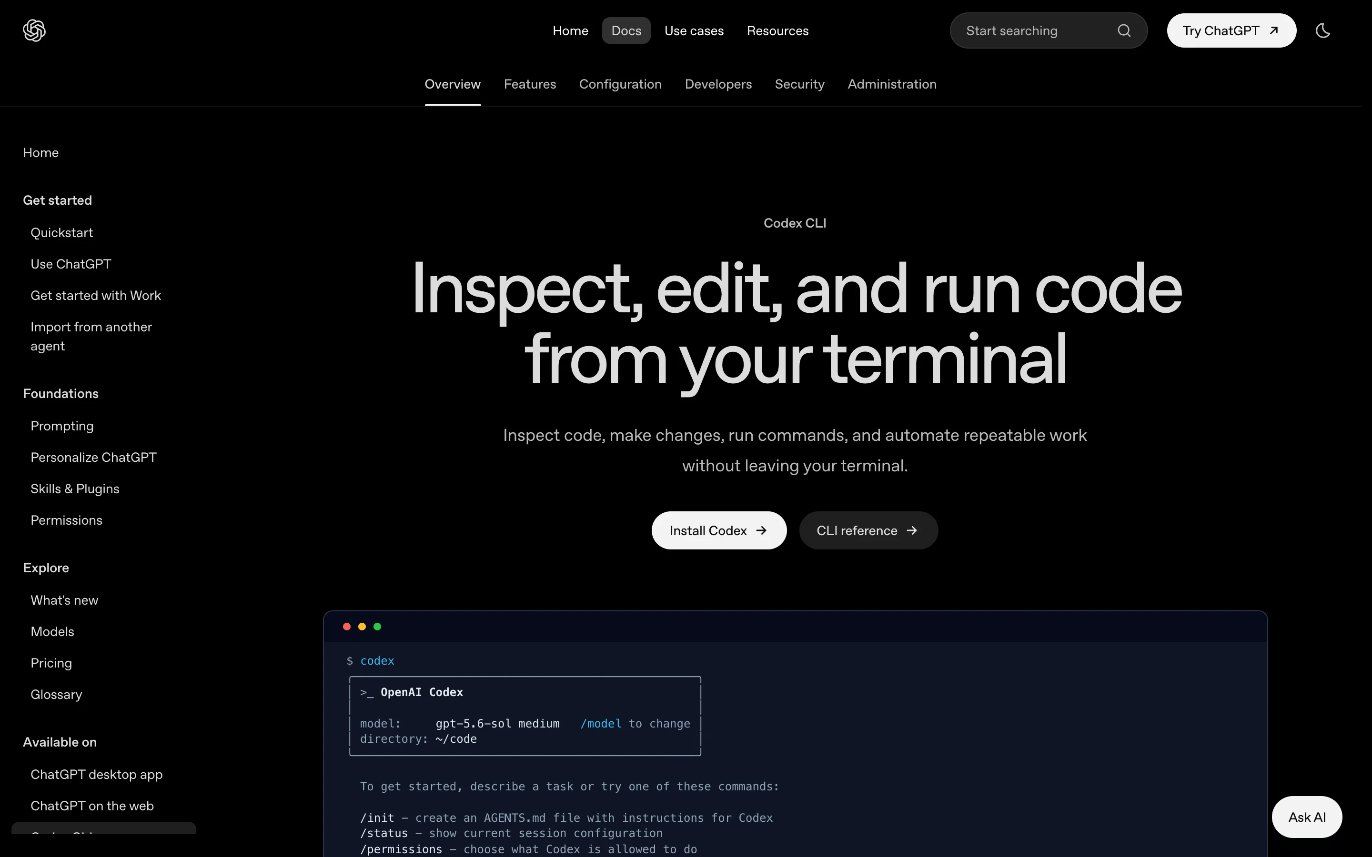Focus the Start searching field
The image size is (1372, 857).
click(1048, 30)
